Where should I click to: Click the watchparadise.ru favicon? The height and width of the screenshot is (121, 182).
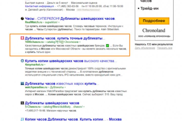point(22,83)
